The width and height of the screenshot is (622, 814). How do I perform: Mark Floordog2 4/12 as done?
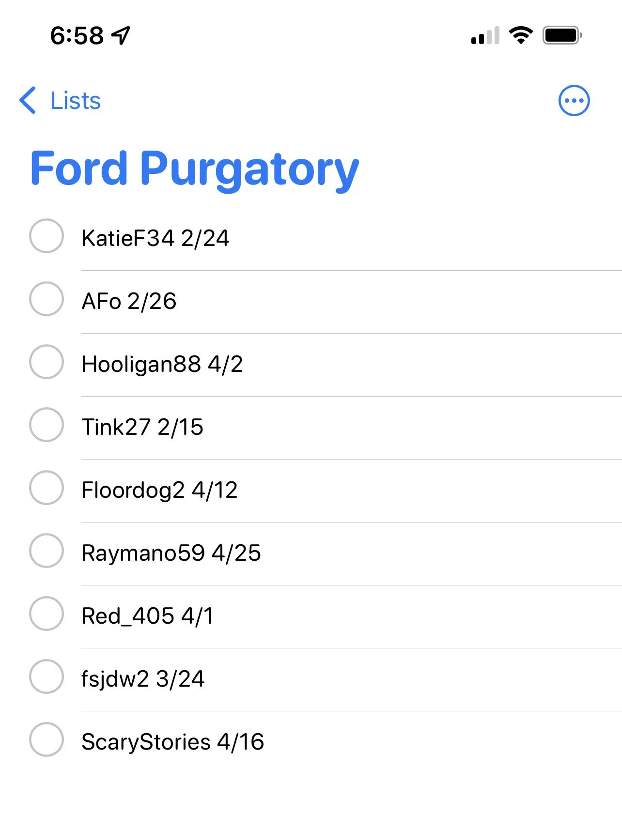(x=47, y=488)
